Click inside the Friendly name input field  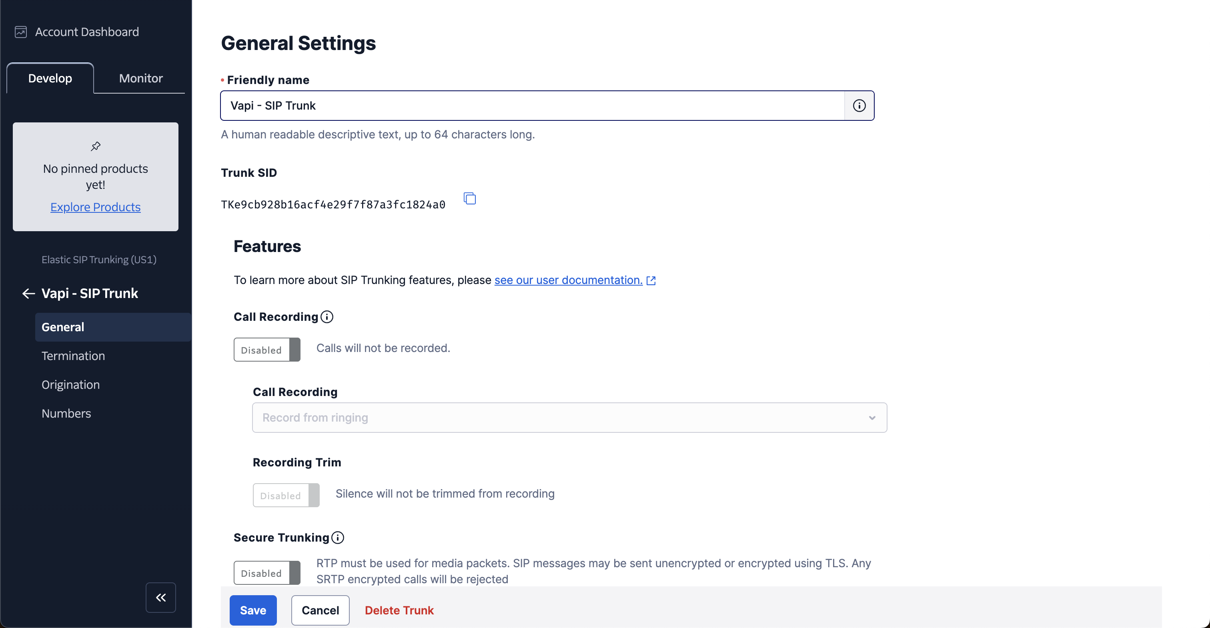coord(517,105)
